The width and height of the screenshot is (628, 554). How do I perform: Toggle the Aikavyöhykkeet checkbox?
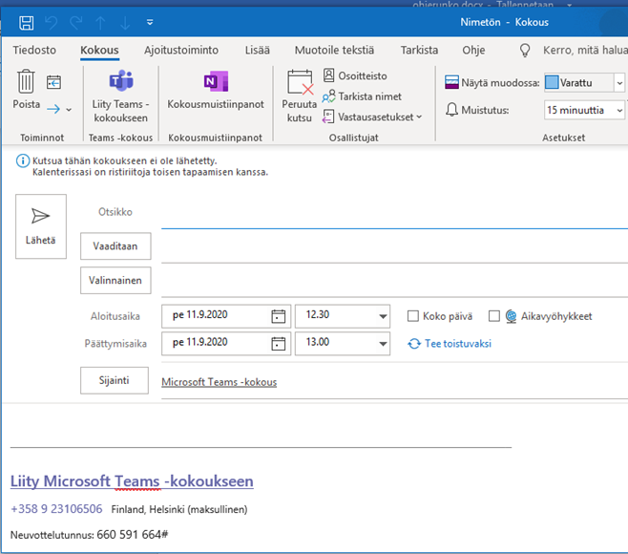coord(494,316)
